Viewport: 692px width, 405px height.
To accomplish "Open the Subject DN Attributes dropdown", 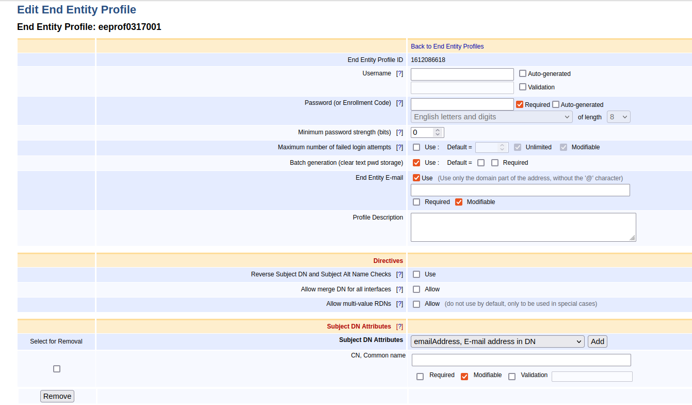I will click(497, 341).
